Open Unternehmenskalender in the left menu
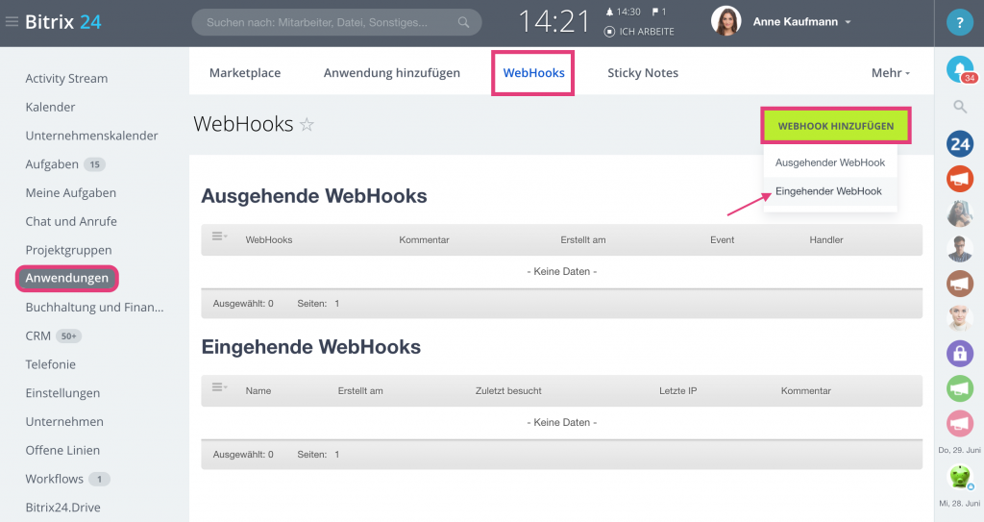This screenshot has height=522, width=984. click(x=91, y=136)
